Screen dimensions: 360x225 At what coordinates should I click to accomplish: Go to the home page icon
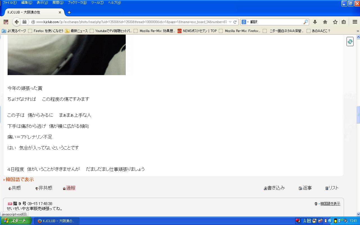point(325,22)
